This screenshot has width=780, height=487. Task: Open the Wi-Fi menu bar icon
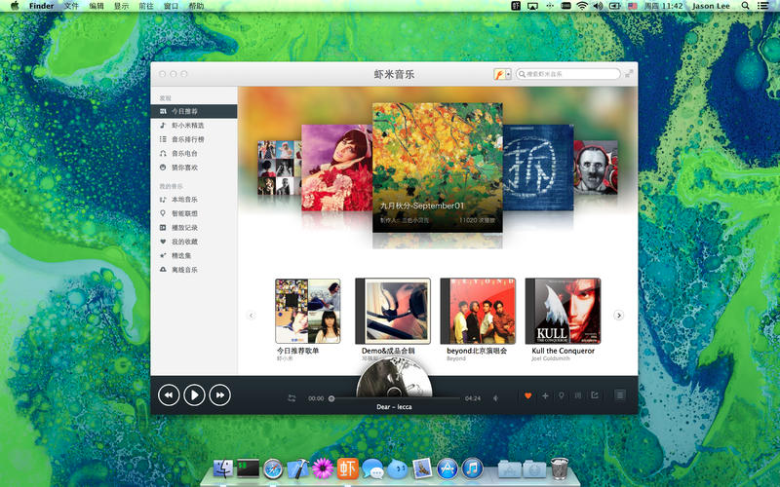click(x=582, y=6)
